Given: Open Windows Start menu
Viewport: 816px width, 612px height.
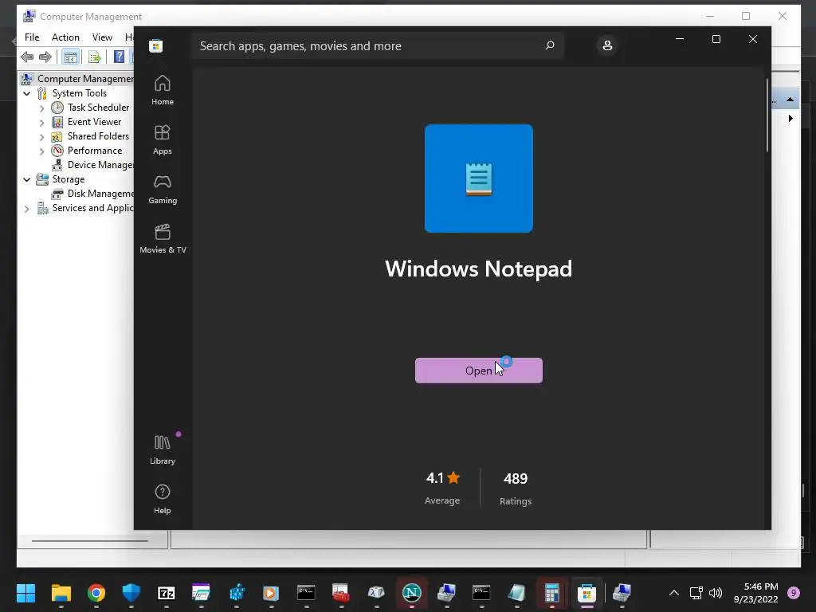Looking at the screenshot, I should (25, 592).
